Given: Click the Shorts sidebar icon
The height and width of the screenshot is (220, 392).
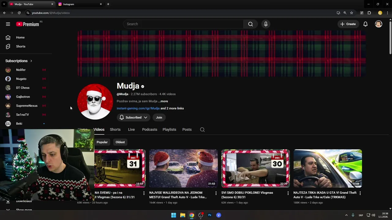Looking at the screenshot, I should (8, 46).
